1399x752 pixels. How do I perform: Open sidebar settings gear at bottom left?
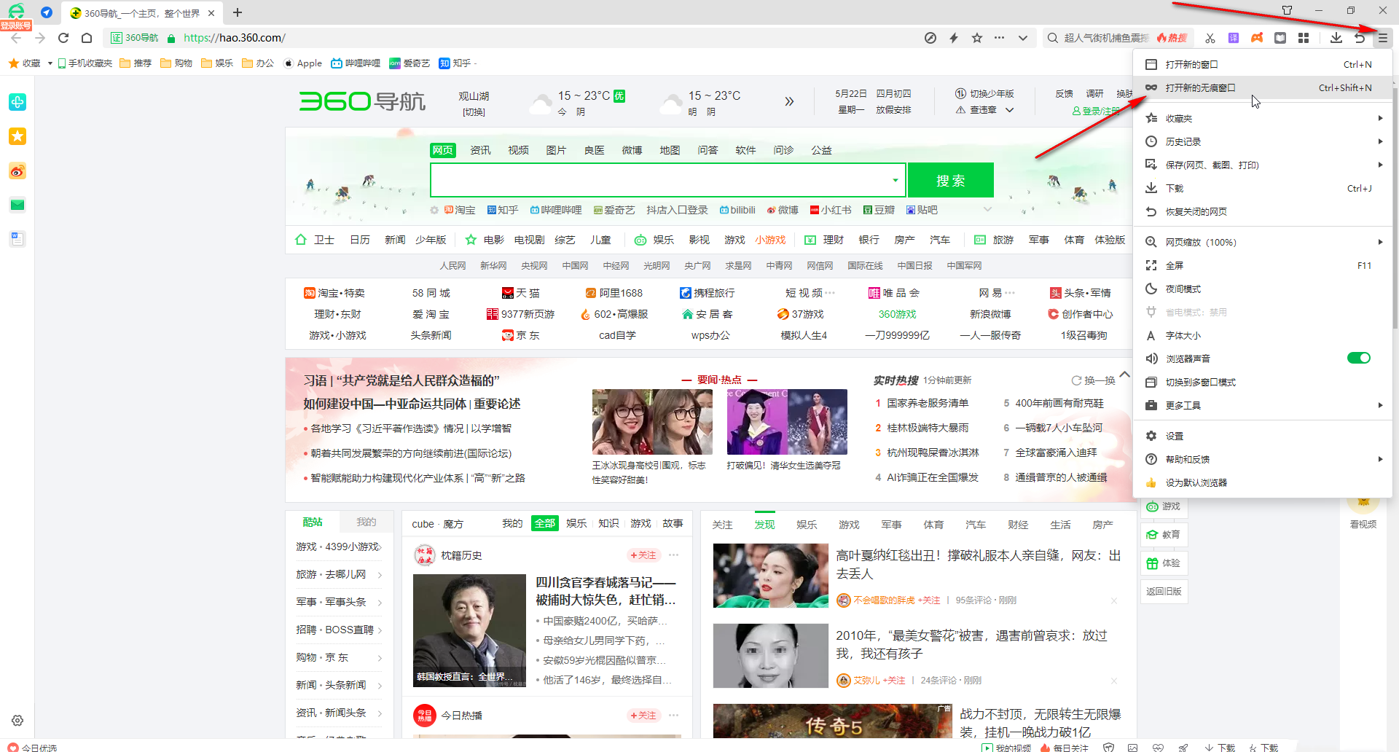click(17, 721)
